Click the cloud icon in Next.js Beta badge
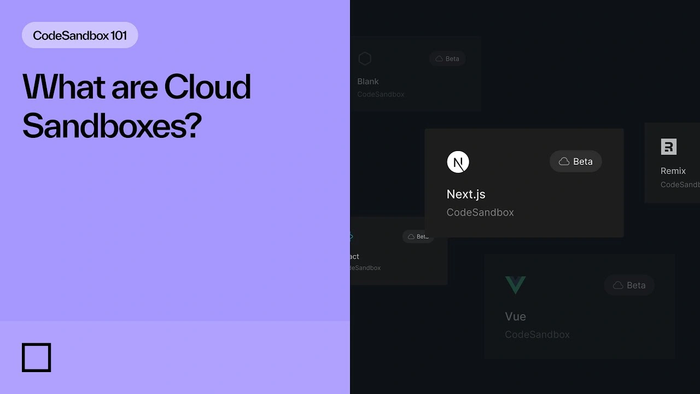 click(x=564, y=161)
